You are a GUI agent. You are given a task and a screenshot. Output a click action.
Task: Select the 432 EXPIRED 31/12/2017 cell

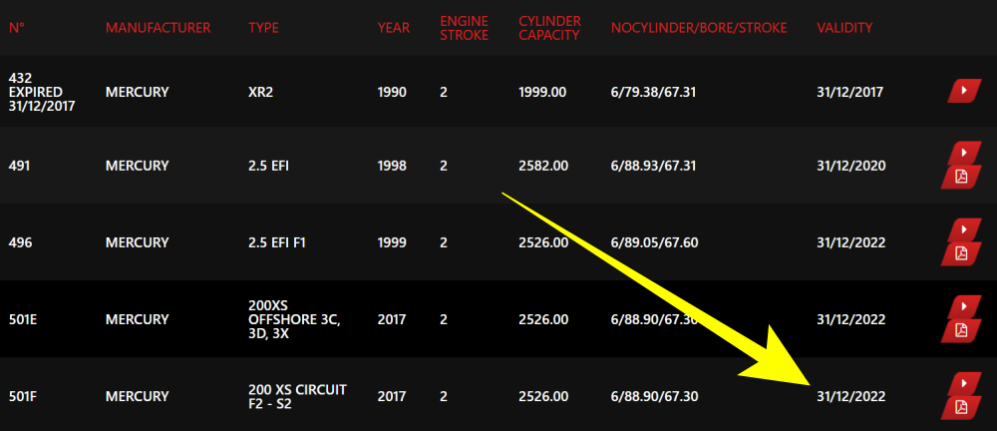click(42, 92)
